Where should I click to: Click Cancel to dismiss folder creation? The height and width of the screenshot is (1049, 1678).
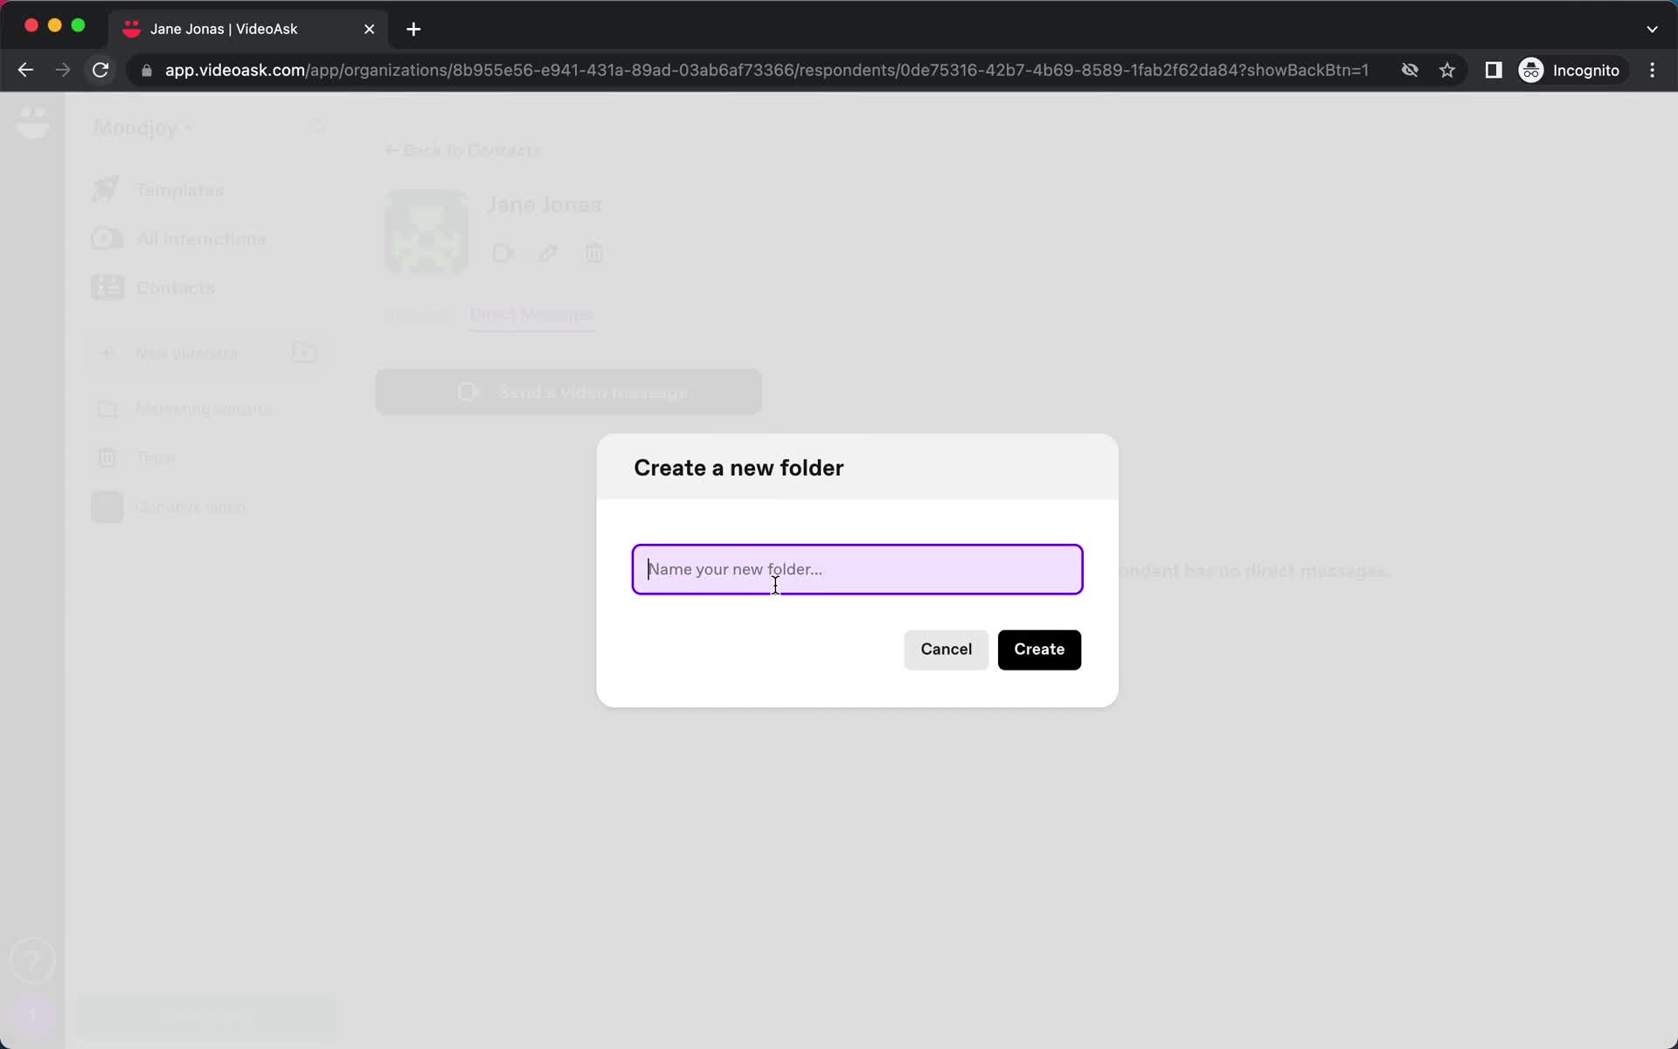[946, 649]
